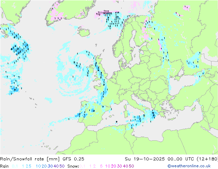The height and width of the screenshot is (169, 218).
Task: Pick the Snow legend 0.1 color value
Action: tap(82, 166)
